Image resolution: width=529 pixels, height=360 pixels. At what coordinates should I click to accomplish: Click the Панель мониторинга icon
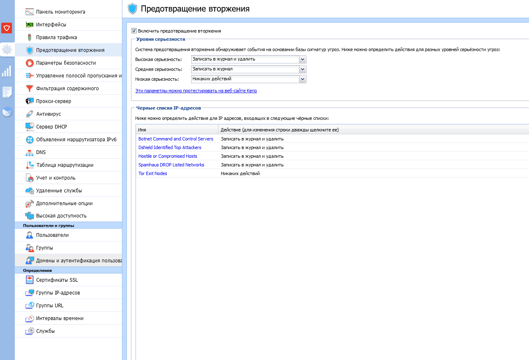coord(30,12)
